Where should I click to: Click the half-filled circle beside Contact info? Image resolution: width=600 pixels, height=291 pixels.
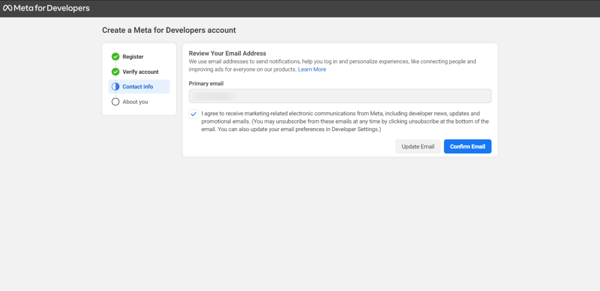click(115, 87)
